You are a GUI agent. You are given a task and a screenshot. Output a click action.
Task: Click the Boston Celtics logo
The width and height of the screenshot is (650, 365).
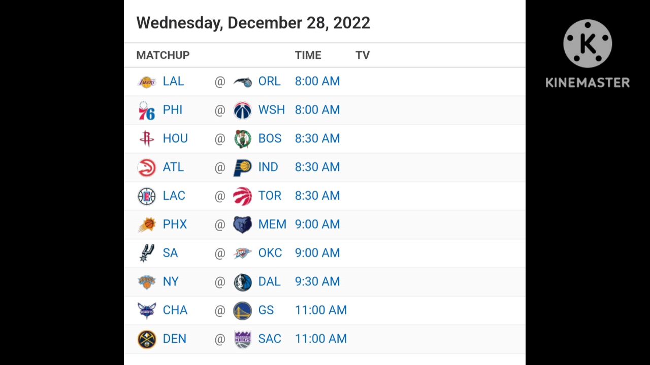tap(242, 139)
